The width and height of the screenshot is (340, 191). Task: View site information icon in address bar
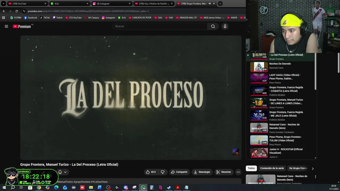point(24,11)
